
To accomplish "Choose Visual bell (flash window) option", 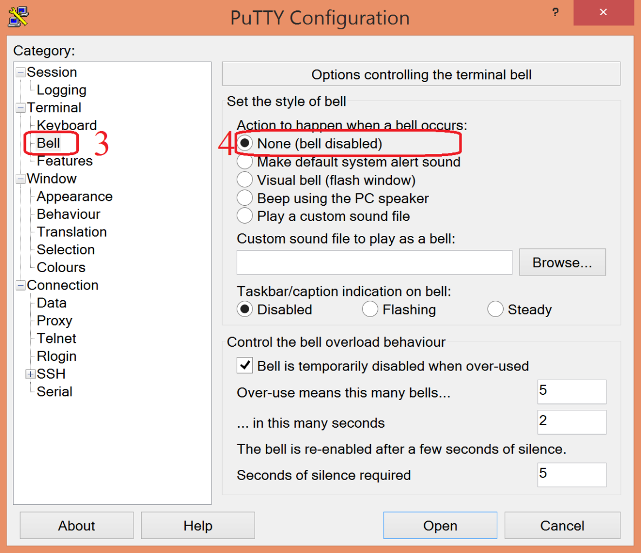I will click(245, 180).
